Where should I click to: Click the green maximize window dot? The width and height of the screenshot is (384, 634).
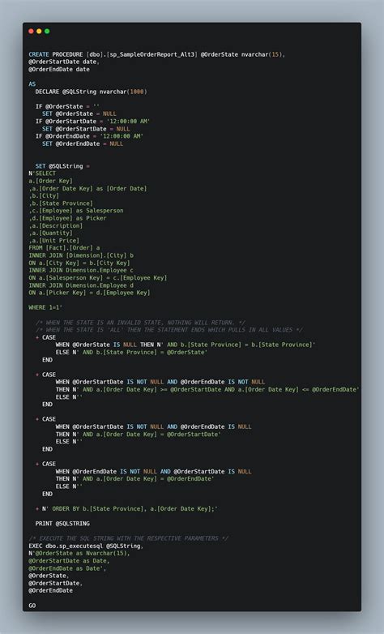(x=47, y=31)
